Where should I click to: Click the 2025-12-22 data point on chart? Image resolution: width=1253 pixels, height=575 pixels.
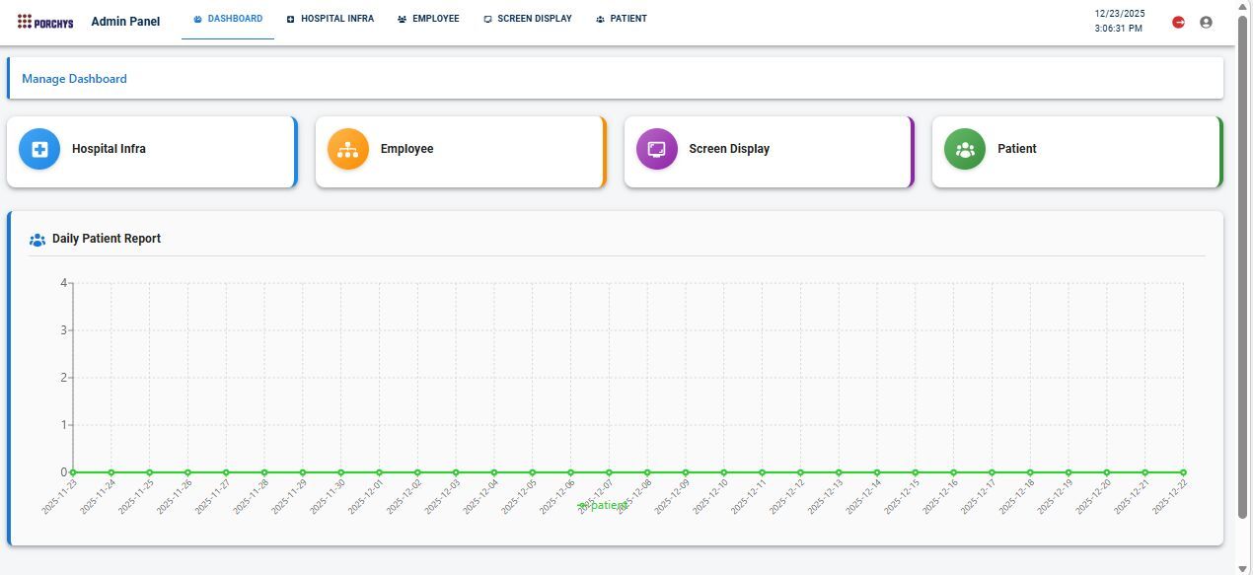[1183, 472]
